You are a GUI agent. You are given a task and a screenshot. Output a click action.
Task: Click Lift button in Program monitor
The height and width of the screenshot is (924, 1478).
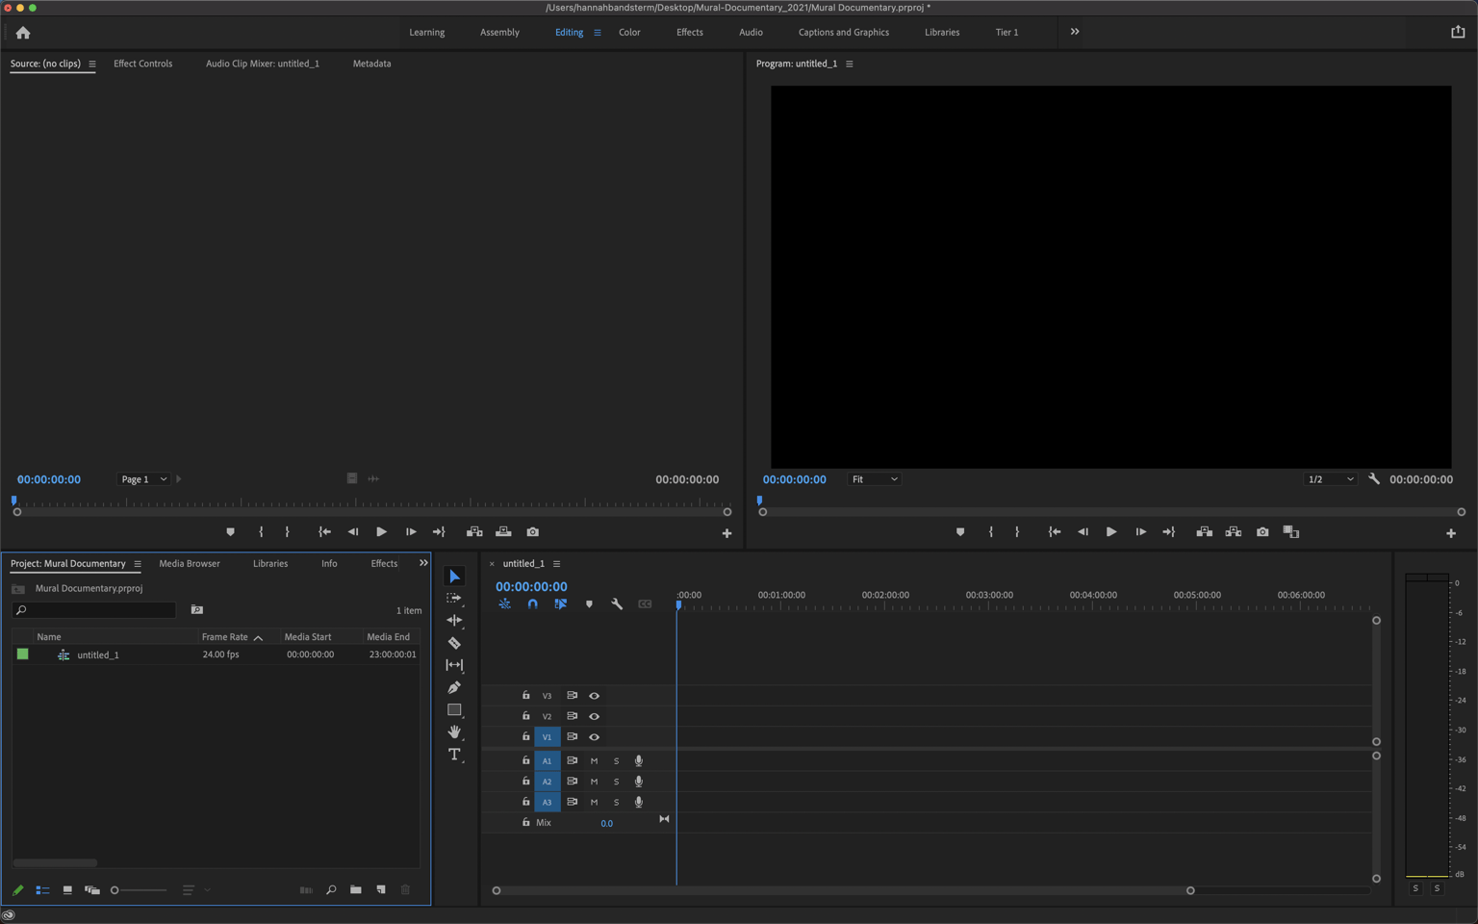coord(1204,532)
